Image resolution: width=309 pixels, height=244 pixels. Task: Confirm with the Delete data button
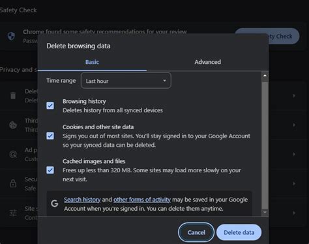[239, 232]
